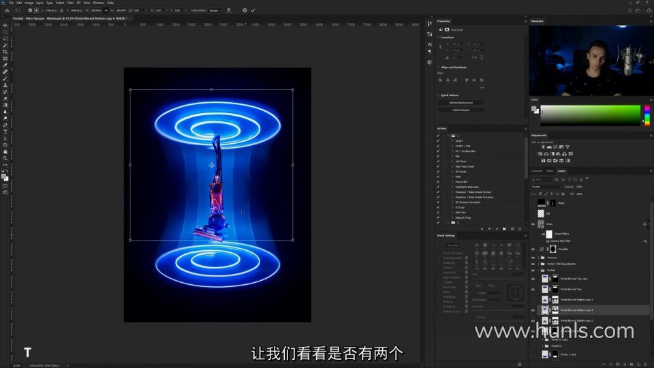
Task: Select the Crop tool
Action: 5,52
